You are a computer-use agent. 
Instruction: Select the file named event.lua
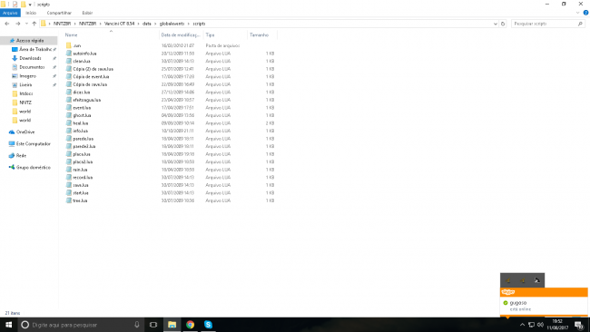coord(82,108)
